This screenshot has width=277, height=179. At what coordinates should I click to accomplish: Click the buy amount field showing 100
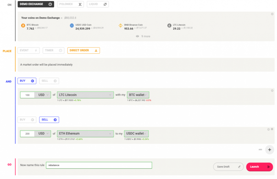point(27,95)
